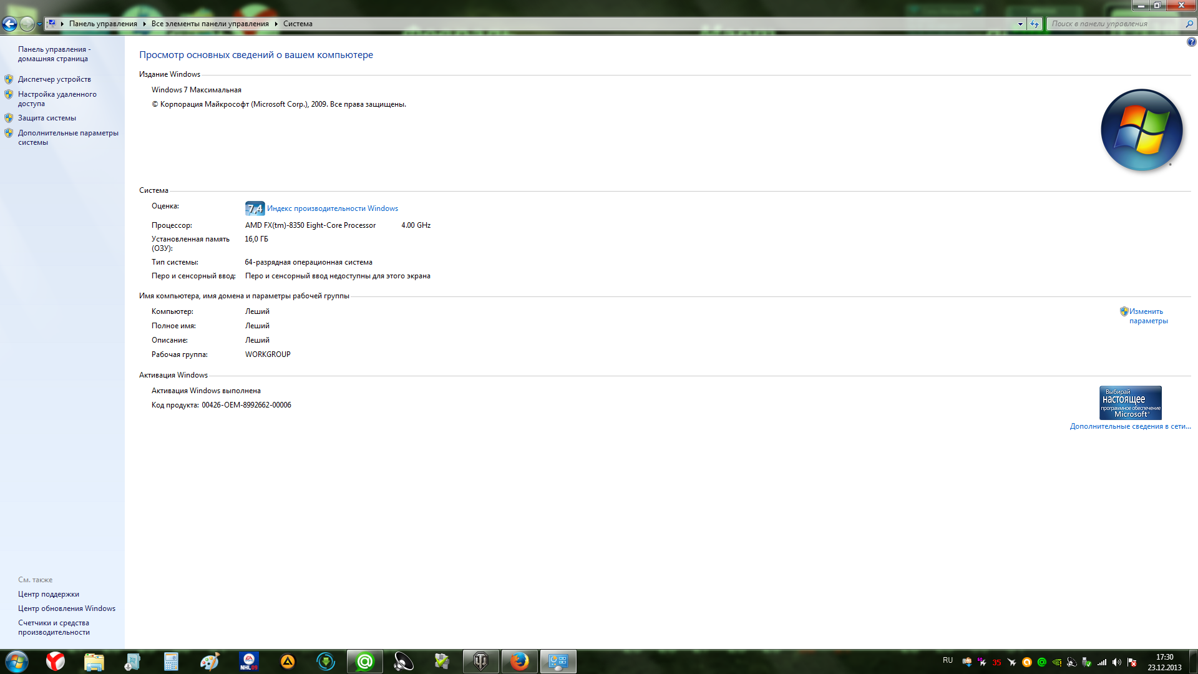Select 'Система' breadcrumb
Viewport: 1198px width, 674px height.
coord(298,24)
